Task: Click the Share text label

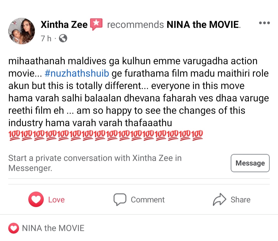Action: [x=240, y=200]
